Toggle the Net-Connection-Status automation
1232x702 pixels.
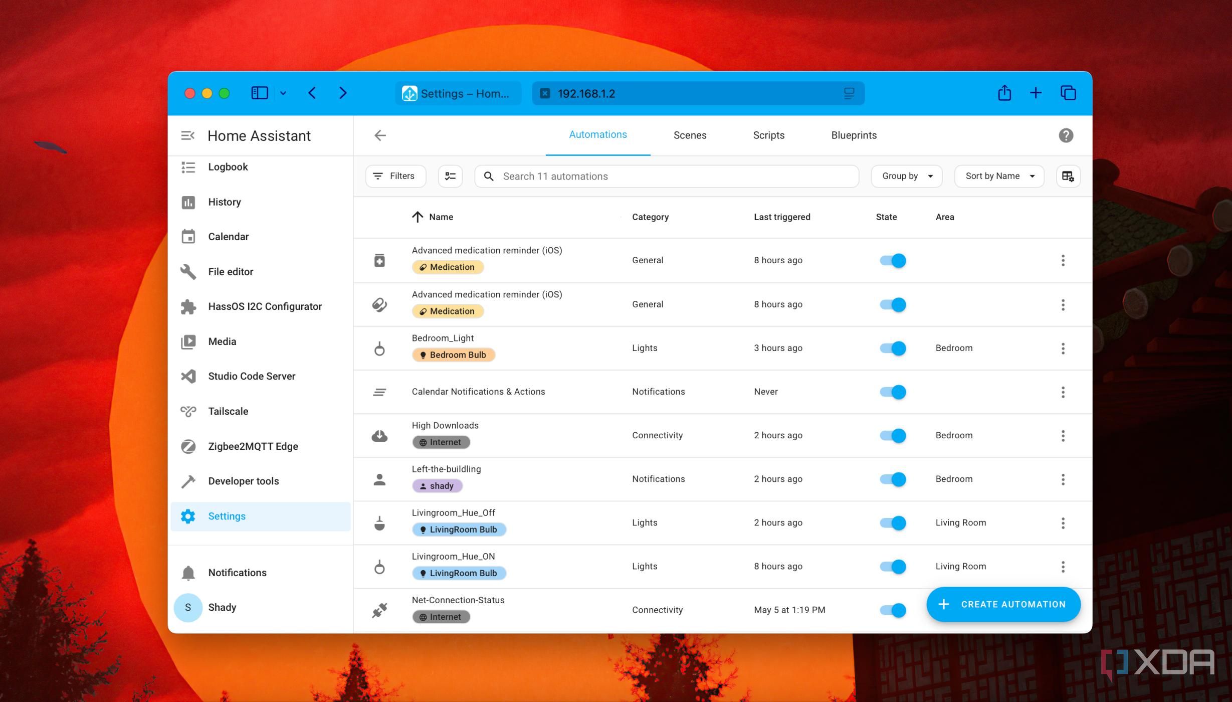tap(892, 610)
